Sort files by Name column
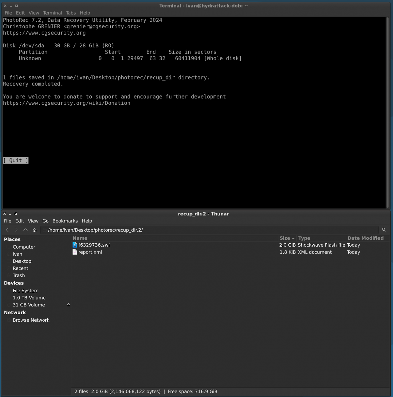This screenshot has height=397, width=393. click(175, 238)
